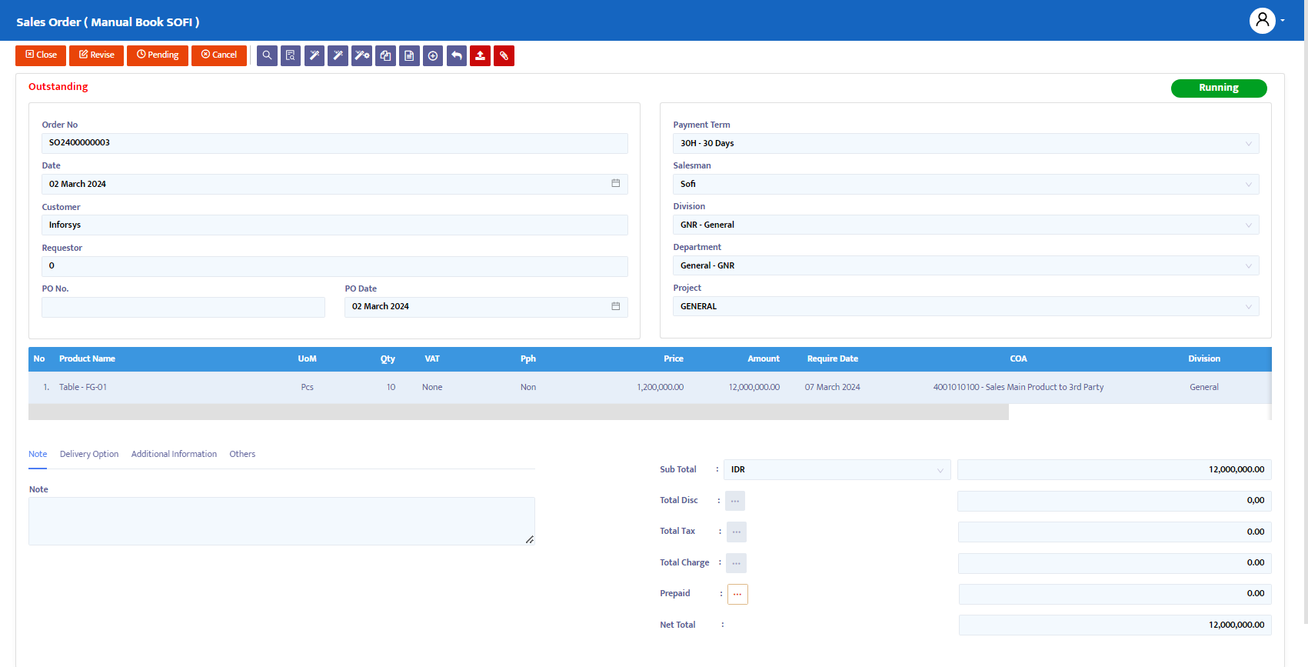
Task: Click the Outstanding status label
Action: 58,87
